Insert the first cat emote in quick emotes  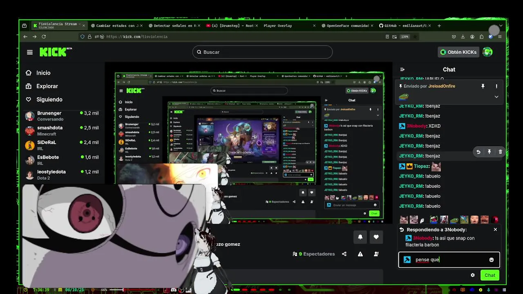pyautogui.click(x=404, y=220)
